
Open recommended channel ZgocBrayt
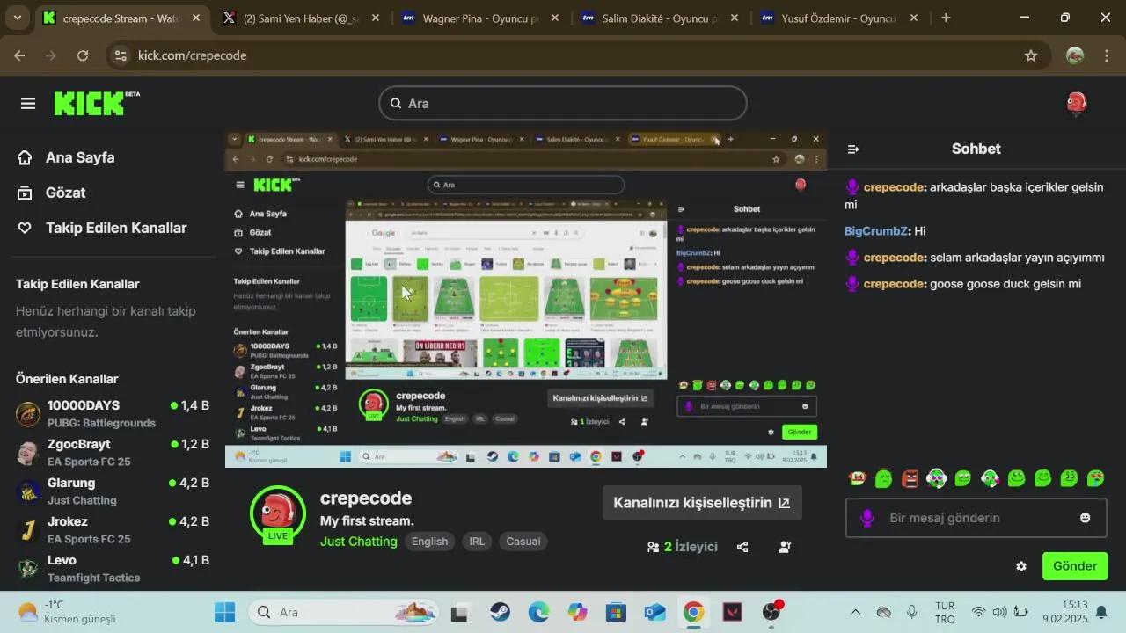pyautogui.click(x=113, y=452)
